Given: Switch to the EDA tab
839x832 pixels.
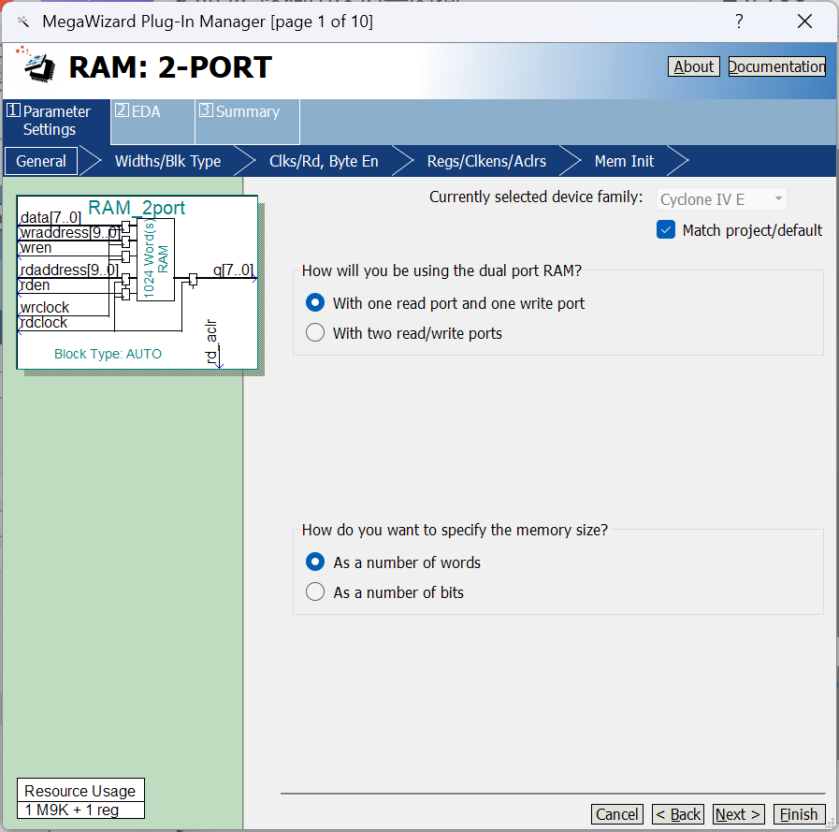Looking at the screenshot, I should [152, 122].
